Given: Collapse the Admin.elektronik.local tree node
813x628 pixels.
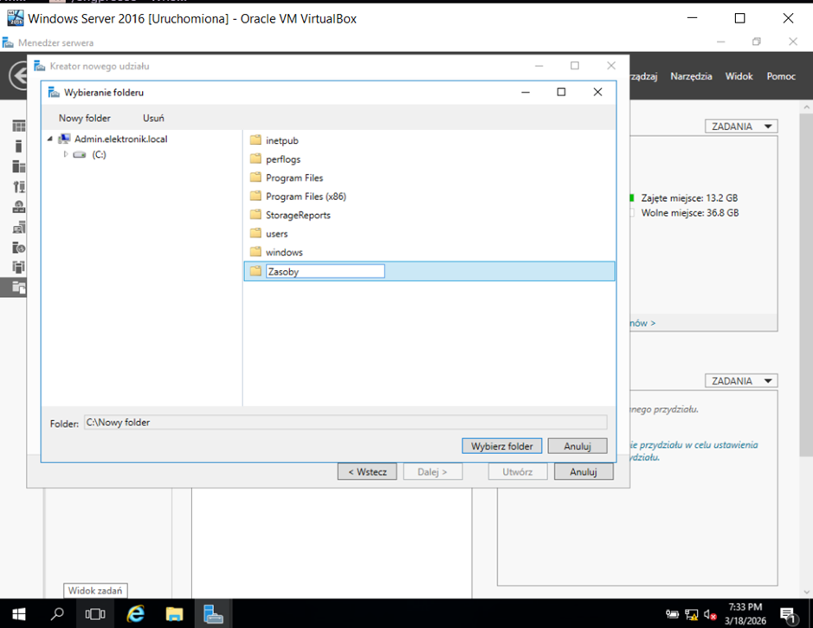Looking at the screenshot, I should [x=51, y=139].
